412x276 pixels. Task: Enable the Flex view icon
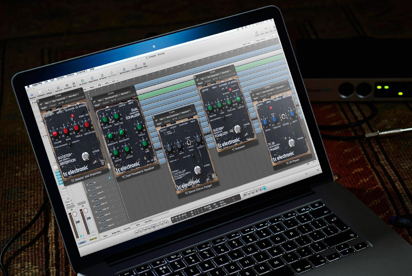74,84
